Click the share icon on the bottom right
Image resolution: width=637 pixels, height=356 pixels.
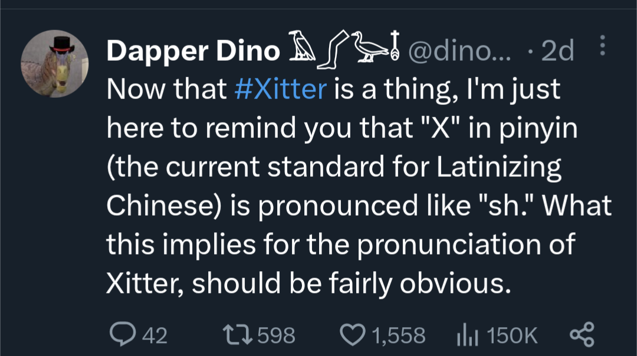click(581, 333)
